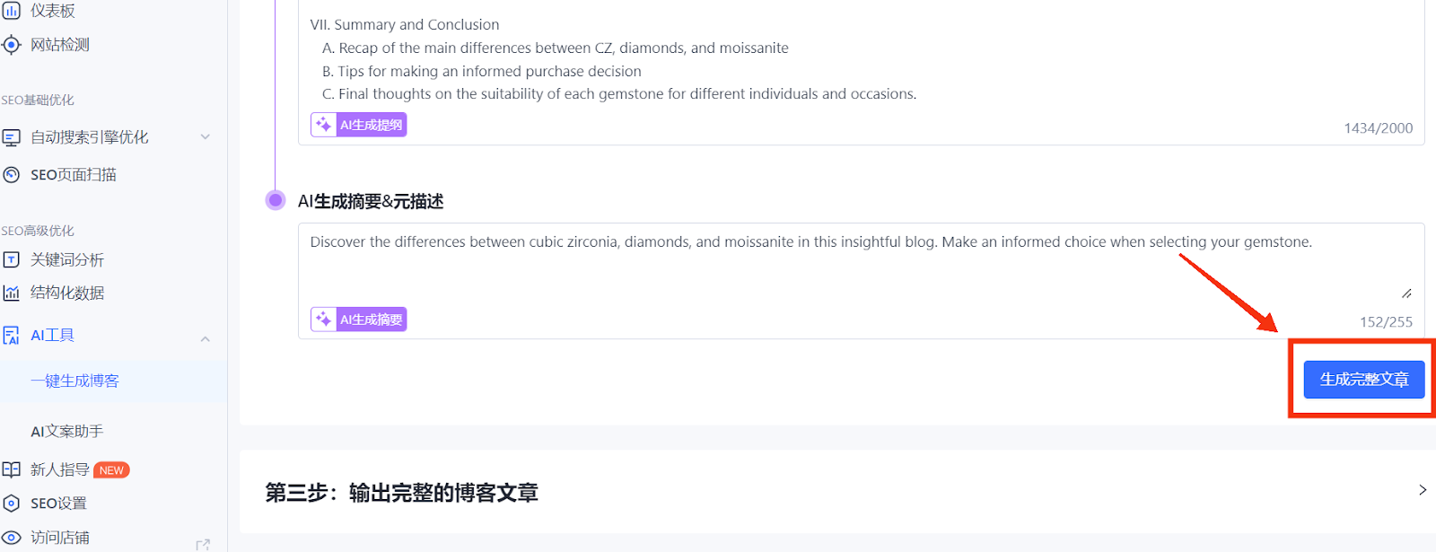Click the AI生成提纲 button
This screenshot has width=1436, height=552.
359,125
